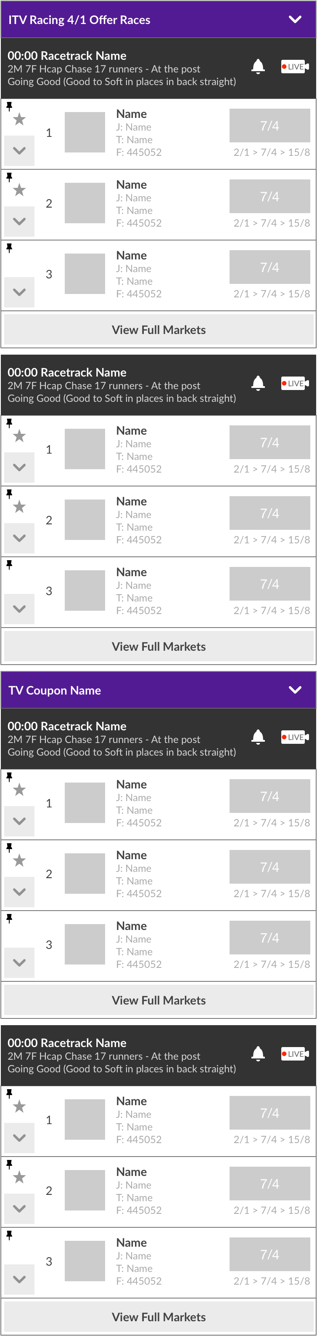Click bell icon in first TV Coupon race header
Viewport: 317px width, 1336px height.
tap(258, 737)
